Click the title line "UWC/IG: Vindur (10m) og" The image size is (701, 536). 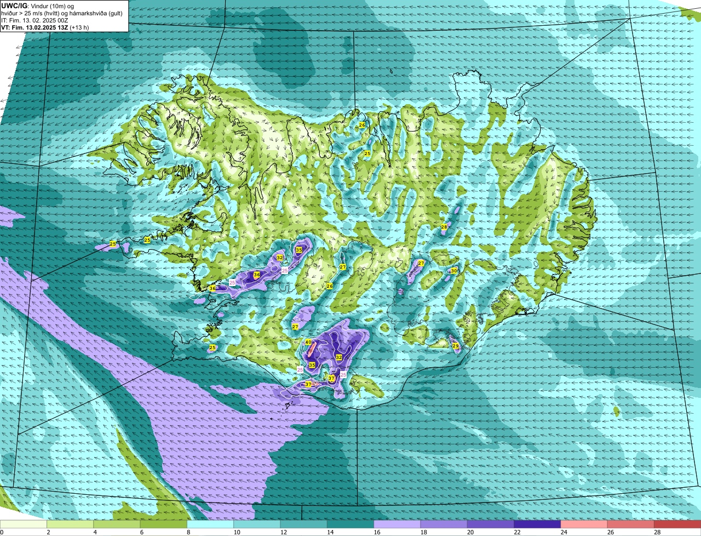coord(37,6)
